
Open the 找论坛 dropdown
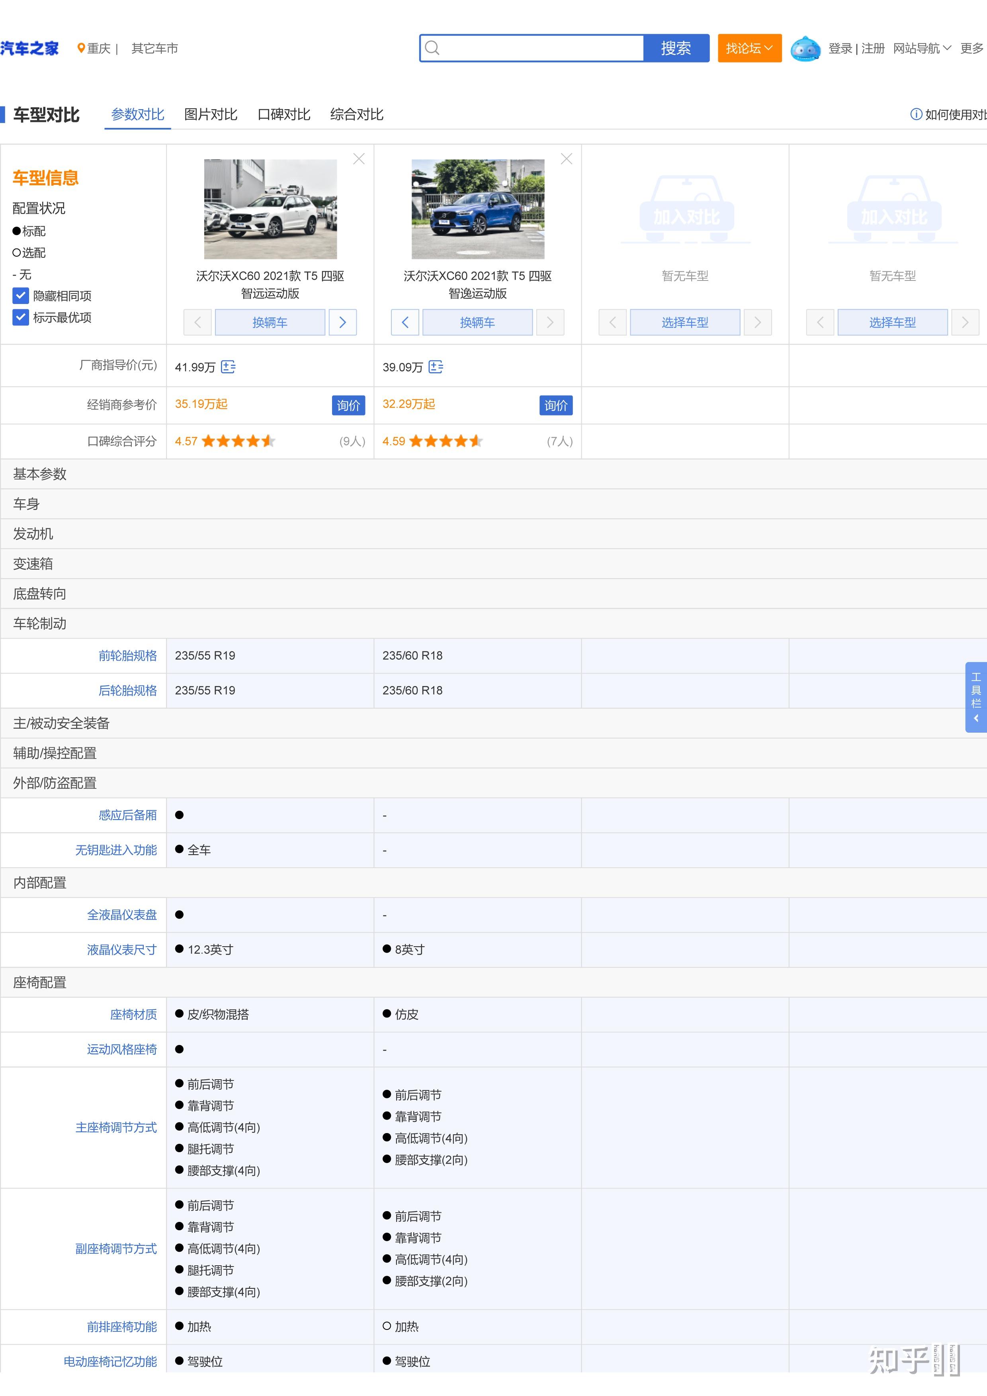click(749, 48)
